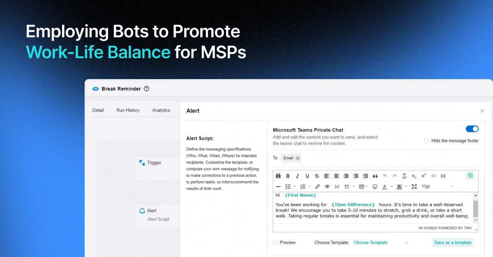
Task: Apply background highlight color A button
Action: click(399, 186)
